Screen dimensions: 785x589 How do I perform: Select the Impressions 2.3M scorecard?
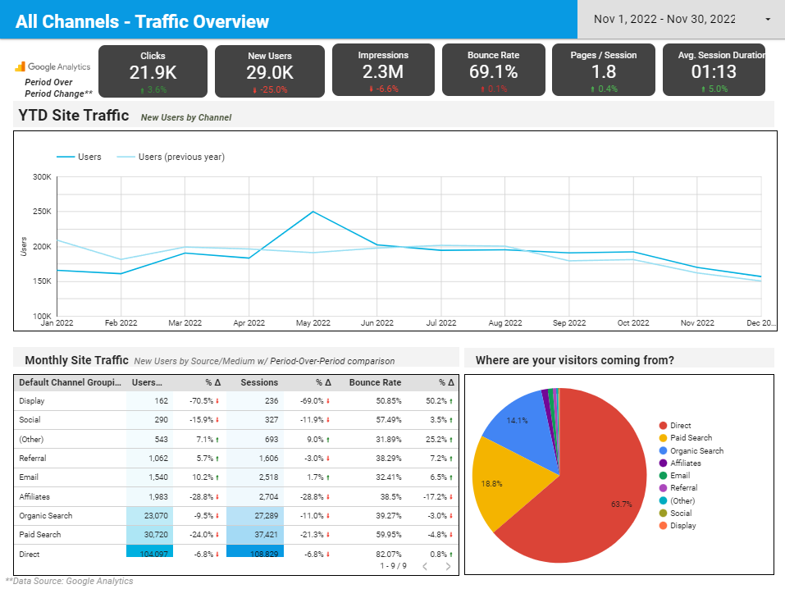pyautogui.click(x=383, y=70)
